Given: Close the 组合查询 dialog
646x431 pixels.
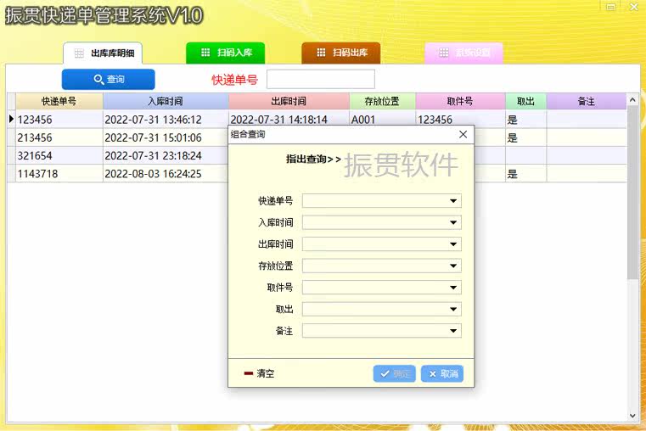Looking at the screenshot, I should pyautogui.click(x=463, y=134).
